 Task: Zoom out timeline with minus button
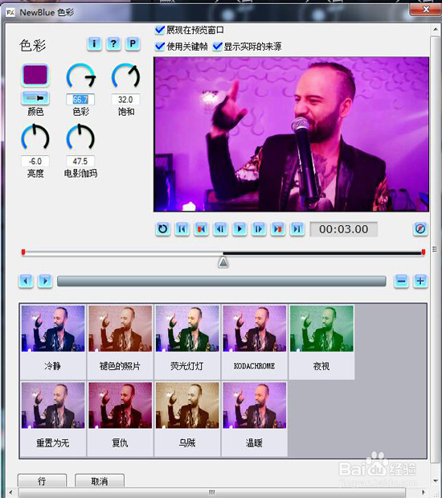[401, 281]
